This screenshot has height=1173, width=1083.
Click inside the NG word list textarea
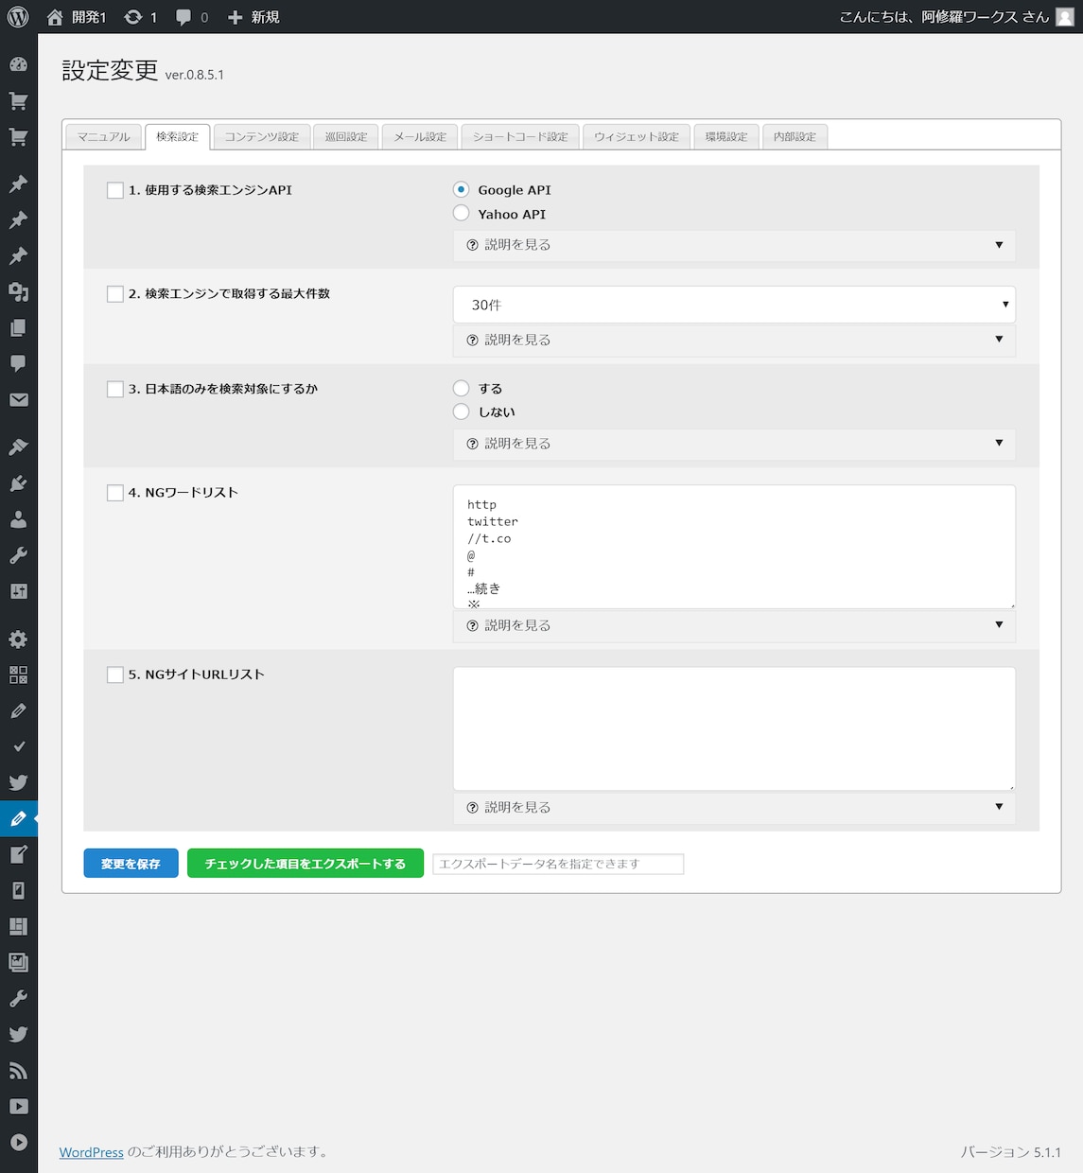coord(734,547)
